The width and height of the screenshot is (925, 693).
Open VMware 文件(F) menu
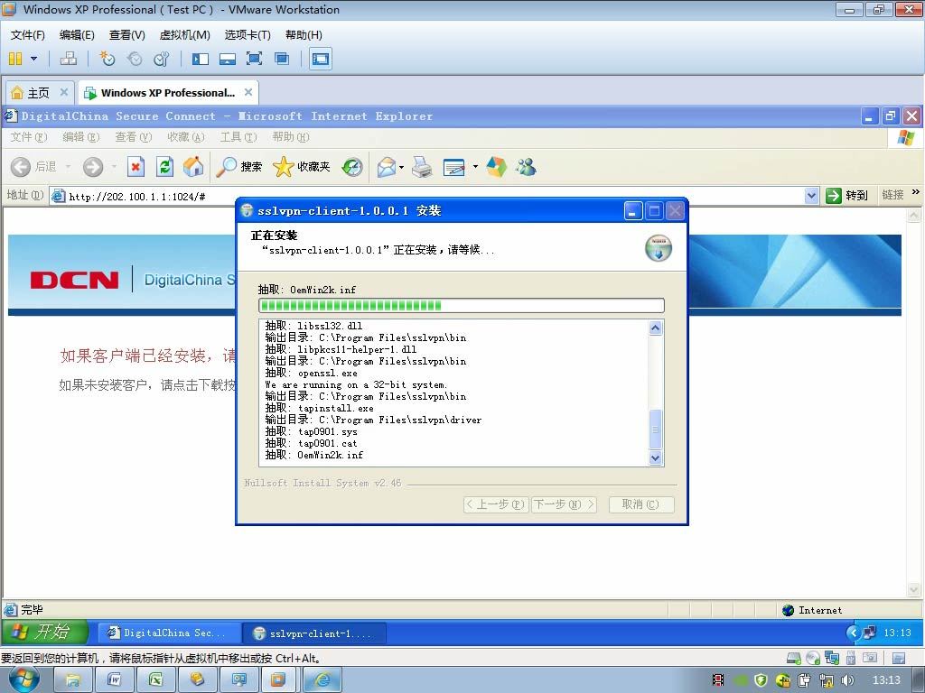tap(28, 35)
